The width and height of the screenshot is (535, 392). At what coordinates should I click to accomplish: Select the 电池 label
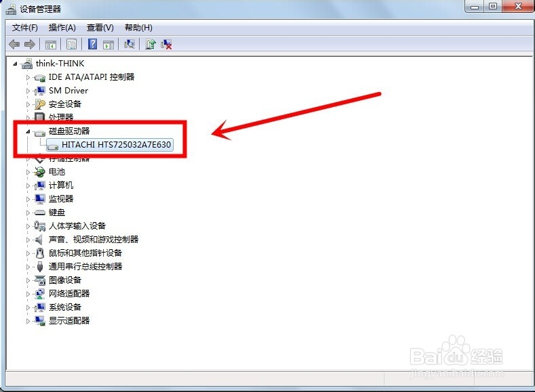[57, 172]
